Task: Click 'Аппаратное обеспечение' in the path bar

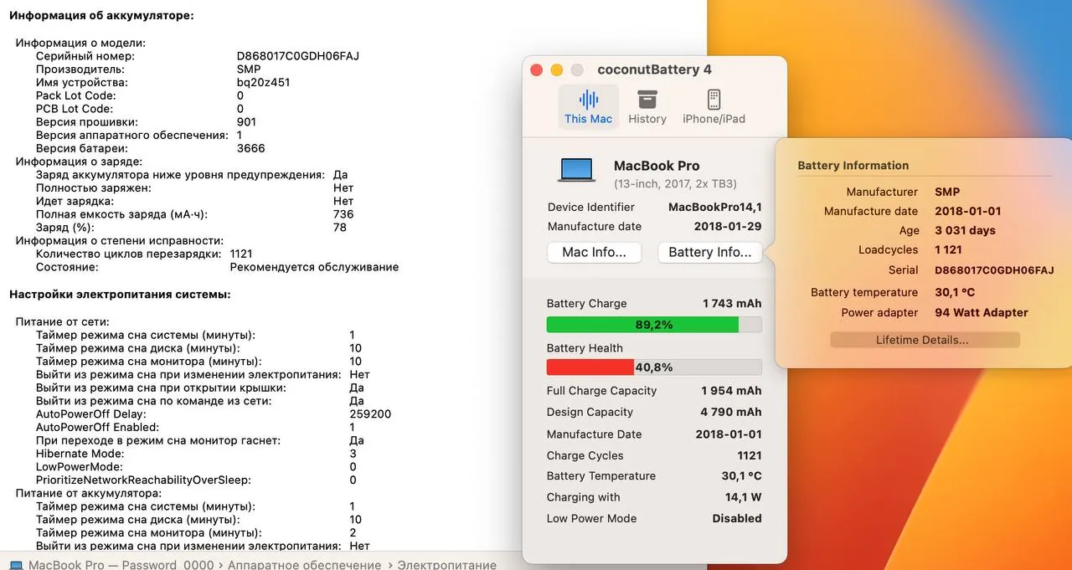Action: coord(305,565)
